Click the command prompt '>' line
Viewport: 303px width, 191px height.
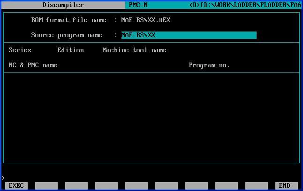(x=3, y=178)
